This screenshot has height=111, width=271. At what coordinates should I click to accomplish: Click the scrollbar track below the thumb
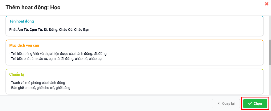click(x=270, y=80)
